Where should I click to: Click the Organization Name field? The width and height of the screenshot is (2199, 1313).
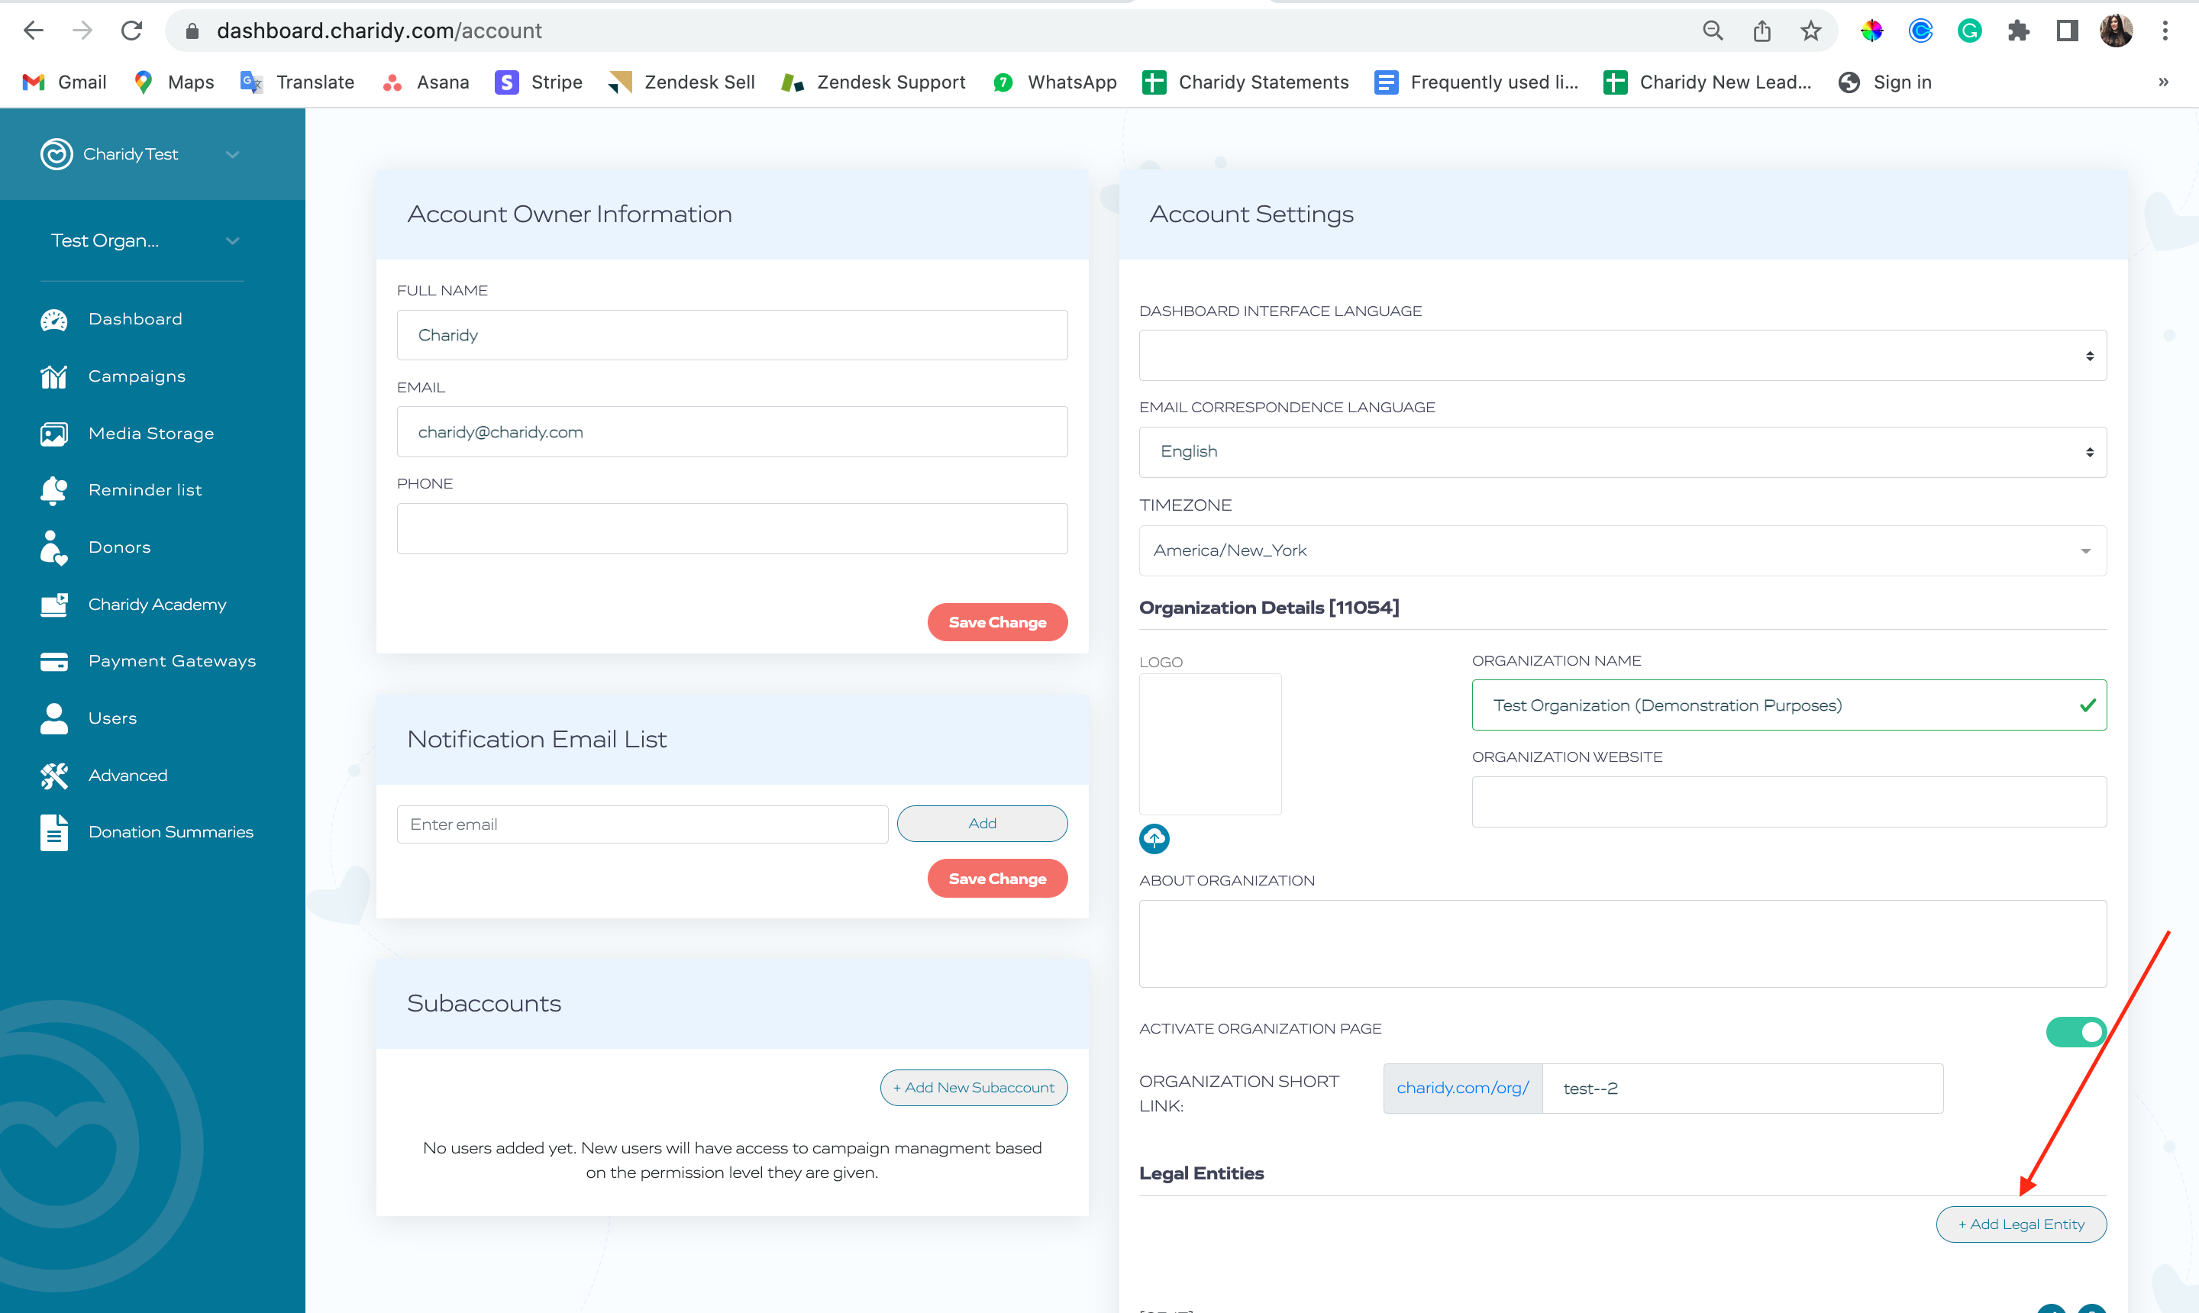pyautogui.click(x=1789, y=705)
